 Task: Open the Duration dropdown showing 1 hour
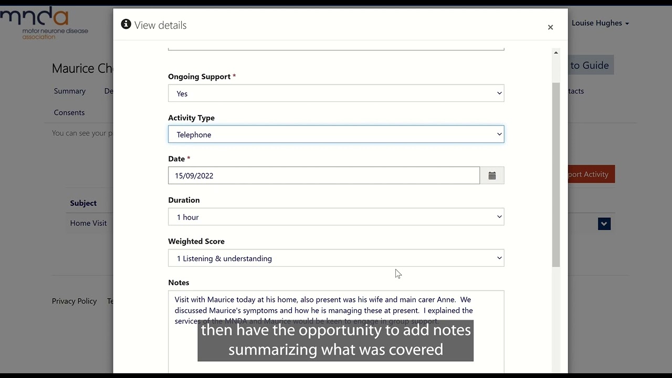pyautogui.click(x=336, y=217)
